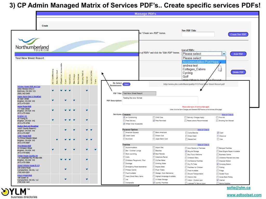
Task: Open the Brighton Inn listing link
Action: point(22,116)
